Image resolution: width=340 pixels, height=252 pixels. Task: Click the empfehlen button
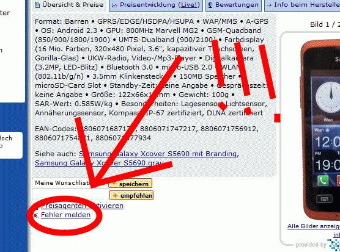(131, 195)
